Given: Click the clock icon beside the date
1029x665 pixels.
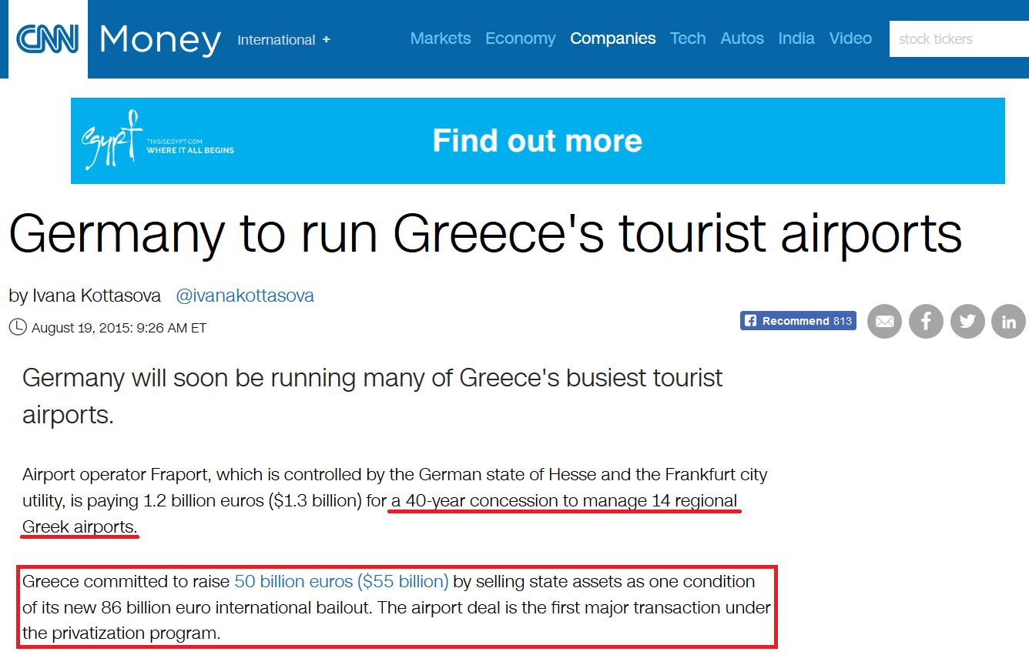Looking at the screenshot, I should click(x=18, y=327).
